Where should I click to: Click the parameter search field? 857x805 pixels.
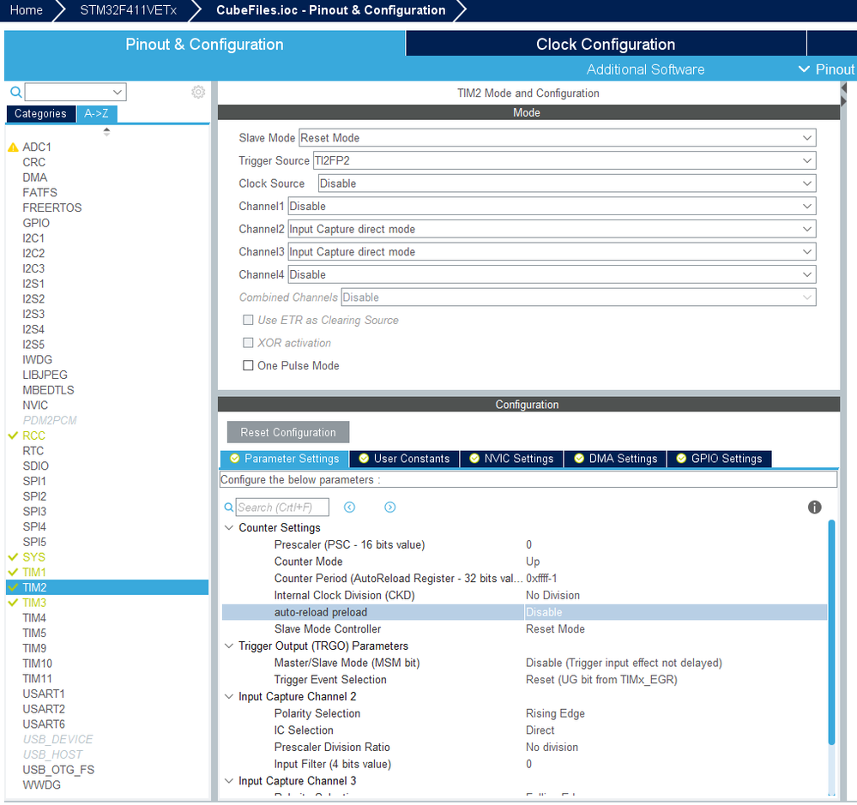point(282,508)
